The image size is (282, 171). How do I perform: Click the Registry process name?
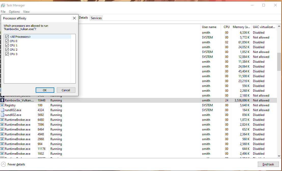[10, 105]
